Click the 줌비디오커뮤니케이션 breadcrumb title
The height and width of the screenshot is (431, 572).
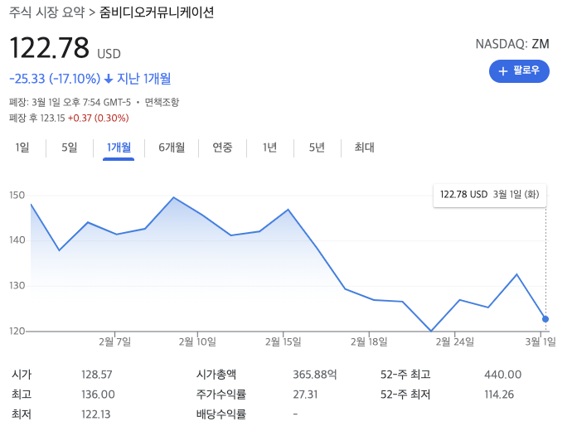tap(157, 12)
